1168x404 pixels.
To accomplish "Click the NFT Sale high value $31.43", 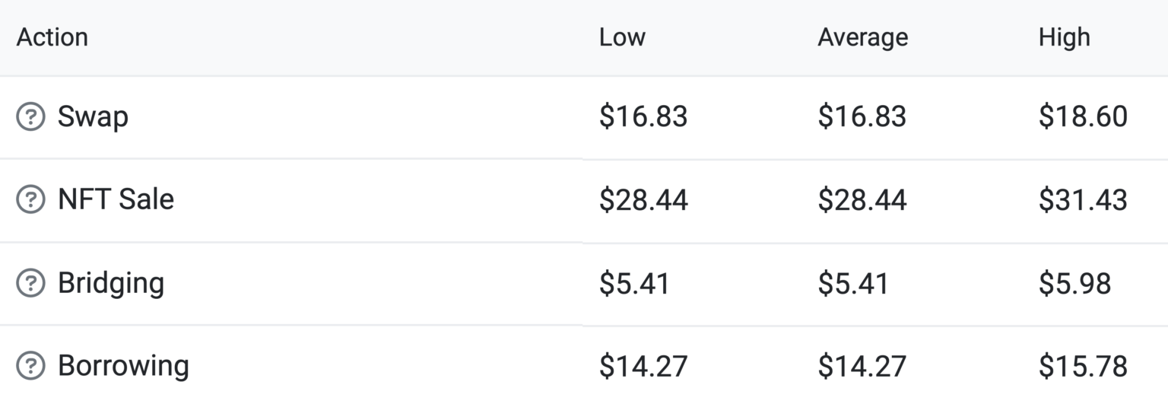I will pos(1083,199).
